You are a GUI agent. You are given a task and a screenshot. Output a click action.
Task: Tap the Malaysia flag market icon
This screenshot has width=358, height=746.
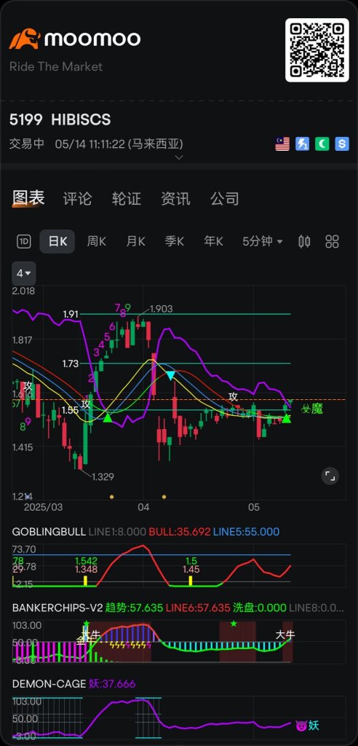point(282,144)
